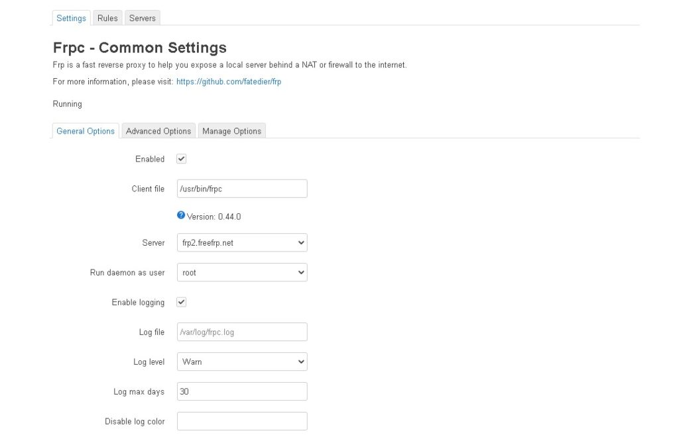The image size is (679, 441).
Task: Click the Running status text
Action: [68, 104]
